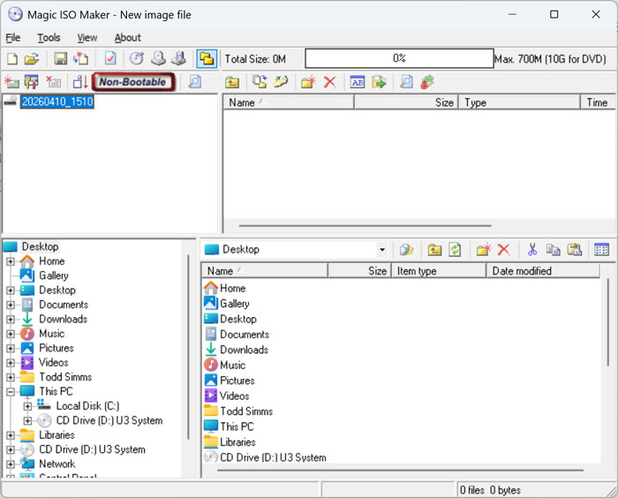This screenshot has height=498, width=618.
Task: Click New Folder icon in explorer toolbar
Action: (x=483, y=250)
